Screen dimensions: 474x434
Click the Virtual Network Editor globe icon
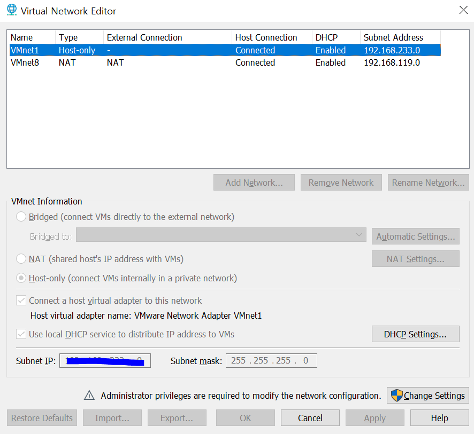click(12, 10)
